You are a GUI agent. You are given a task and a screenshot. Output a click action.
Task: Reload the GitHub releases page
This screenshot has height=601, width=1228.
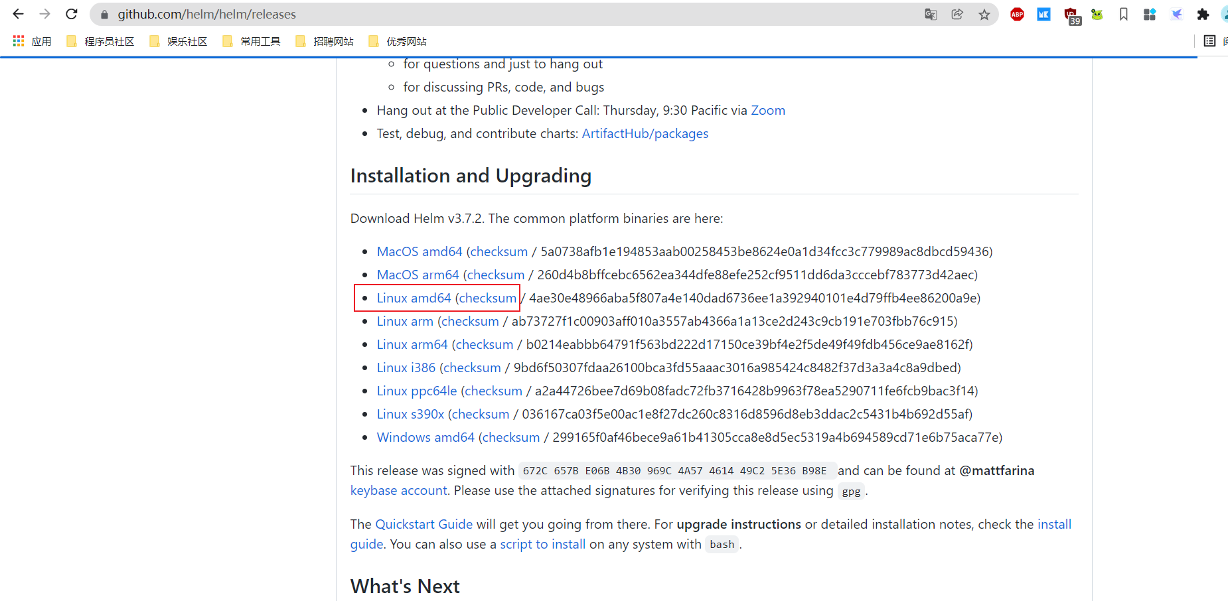tap(72, 14)
